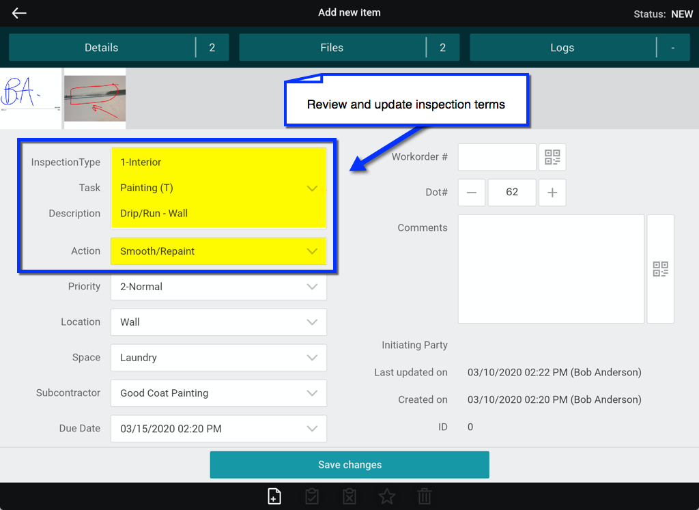This screenshot has width=699, height=510.
Task: Open the Task dropdown showing Painting (T)
Action: coord(218,188)
